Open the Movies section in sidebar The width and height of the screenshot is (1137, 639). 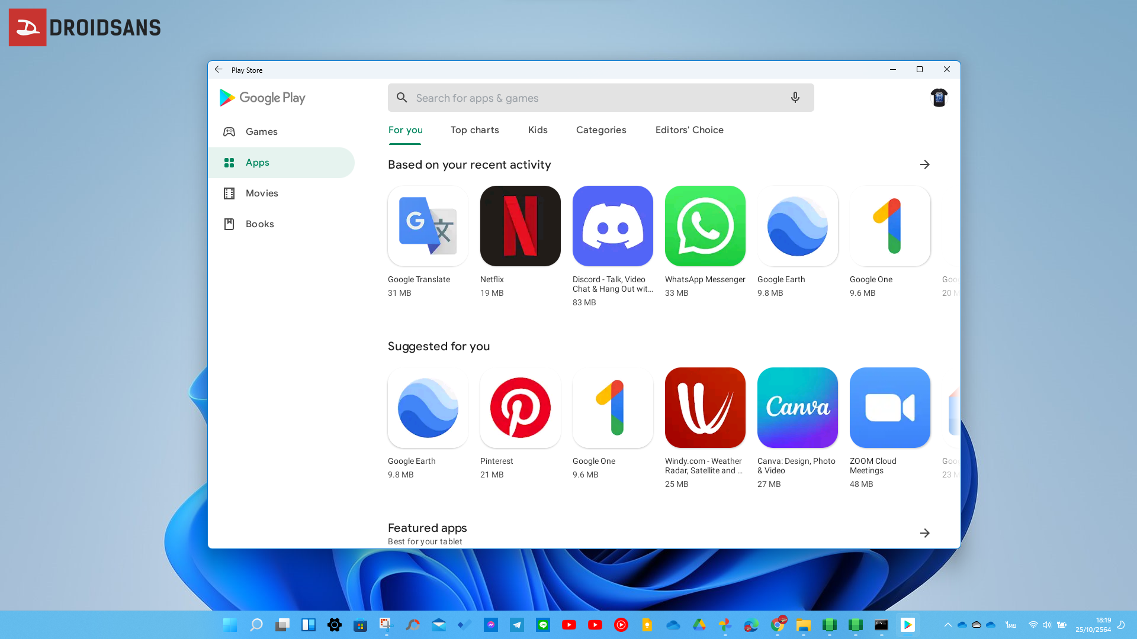pos(262,193)
